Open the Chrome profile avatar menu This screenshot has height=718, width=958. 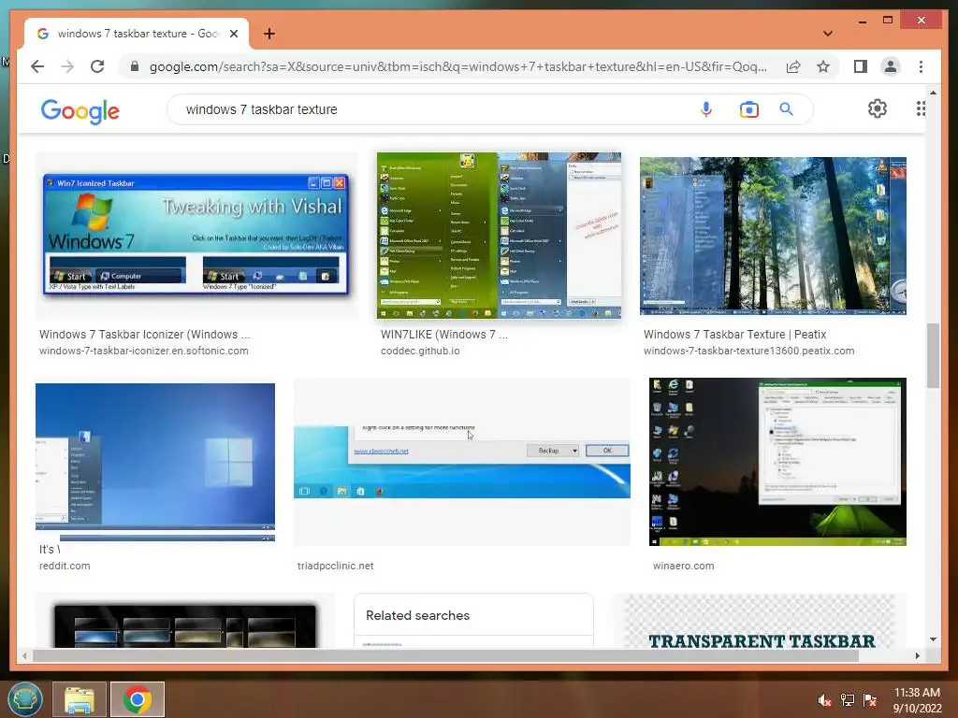(x=891, y=66)
